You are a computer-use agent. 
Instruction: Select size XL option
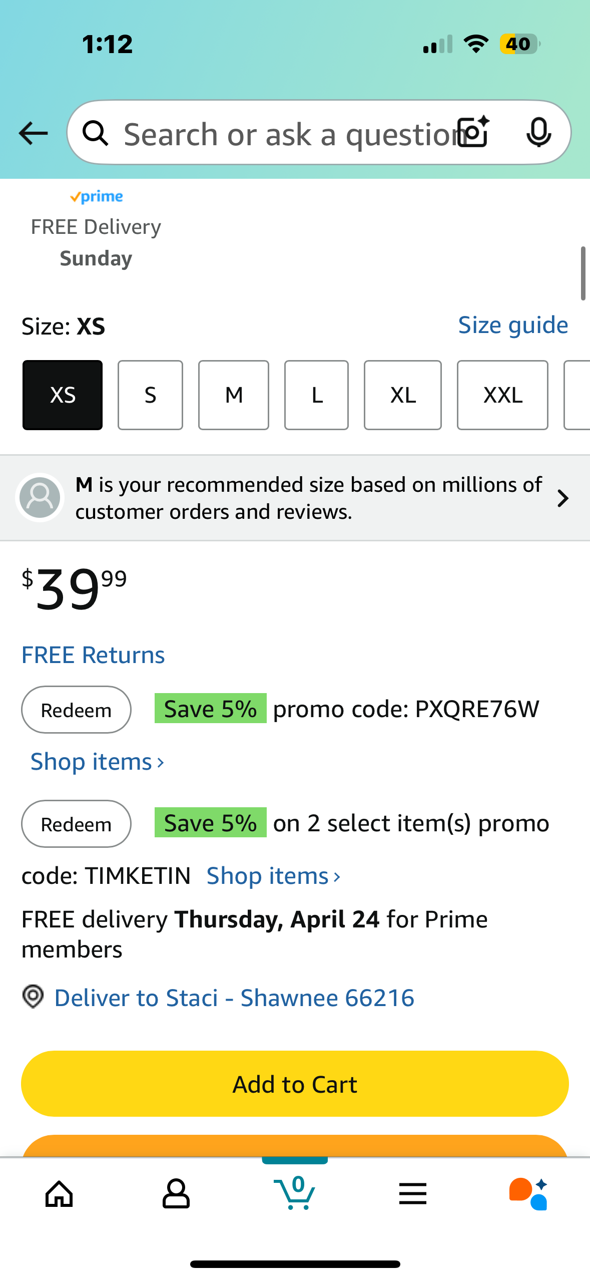(x=403, y=395)
